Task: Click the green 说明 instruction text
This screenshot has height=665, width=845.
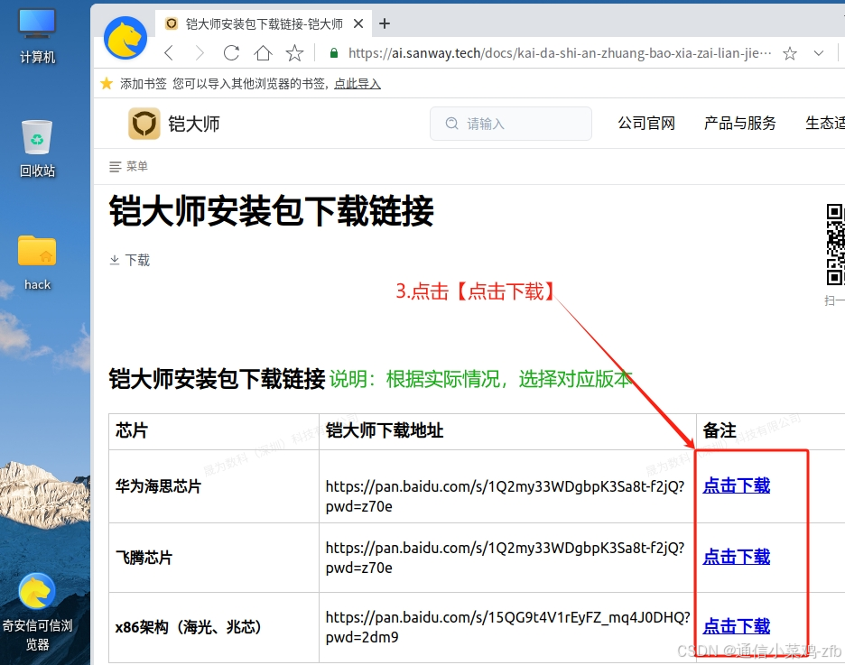Action: [x=480, y=379]
